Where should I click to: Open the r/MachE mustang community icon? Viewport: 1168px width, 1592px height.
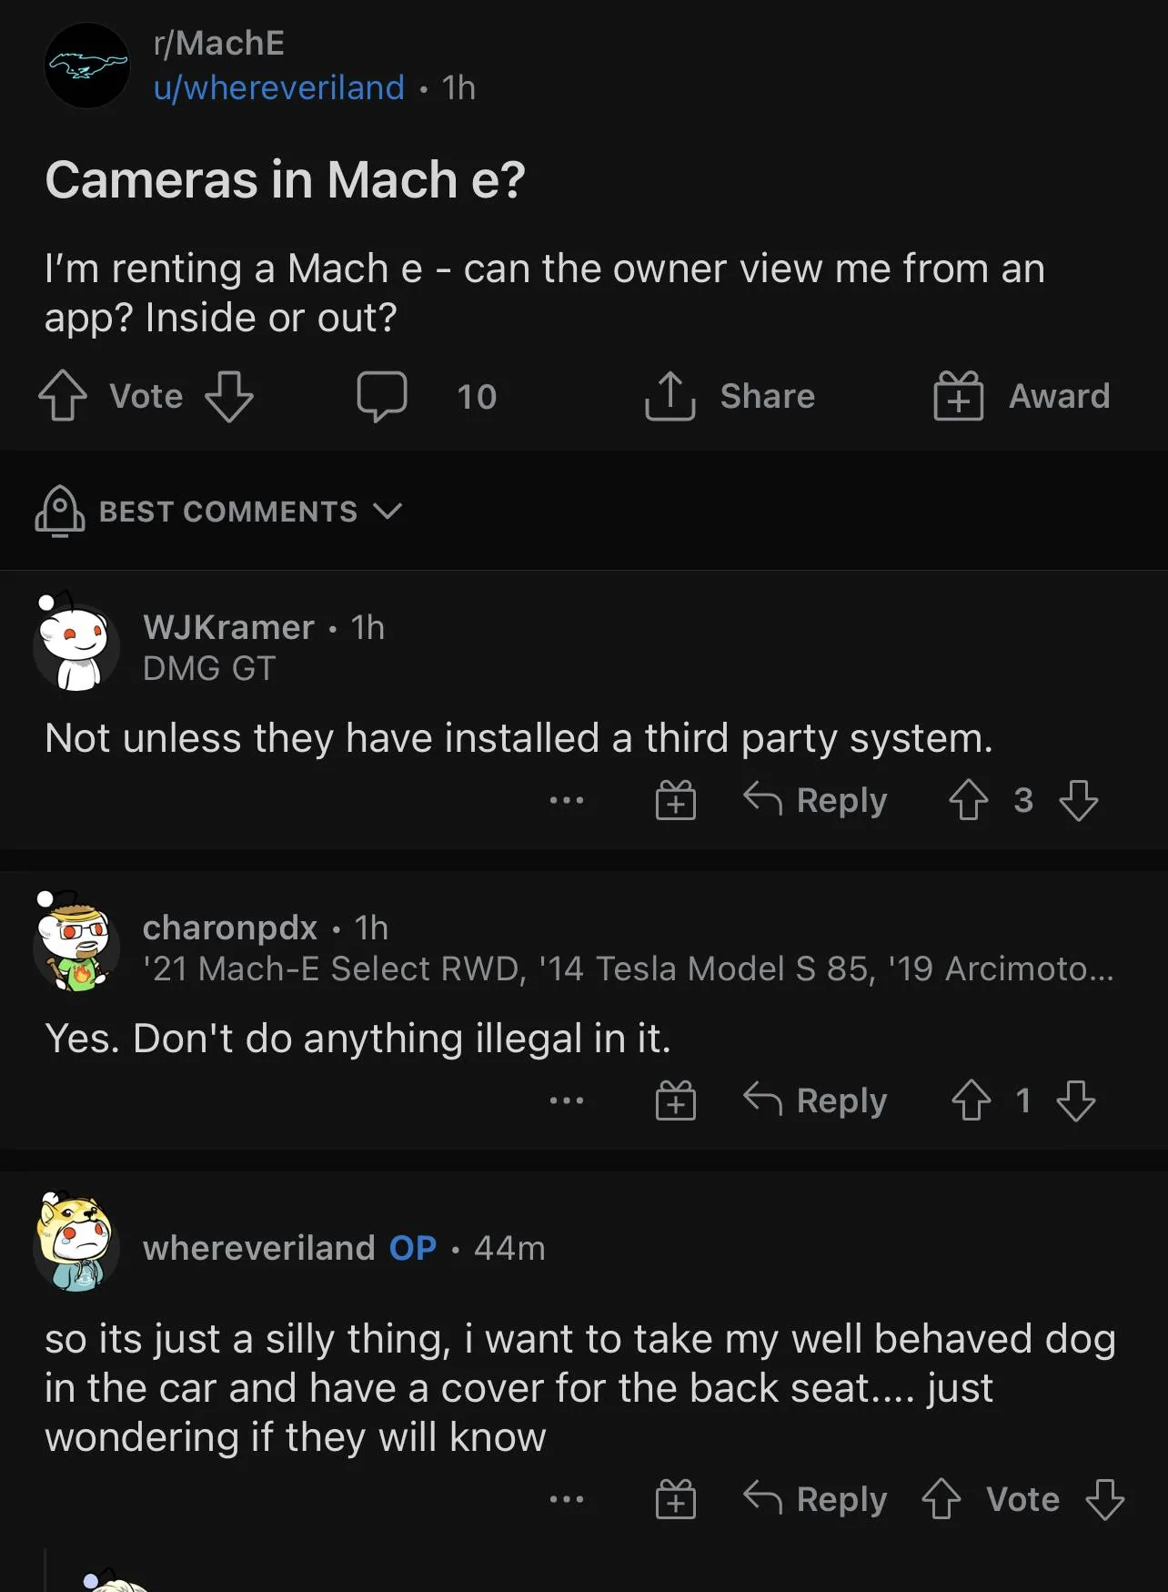[x=87, y=66]
